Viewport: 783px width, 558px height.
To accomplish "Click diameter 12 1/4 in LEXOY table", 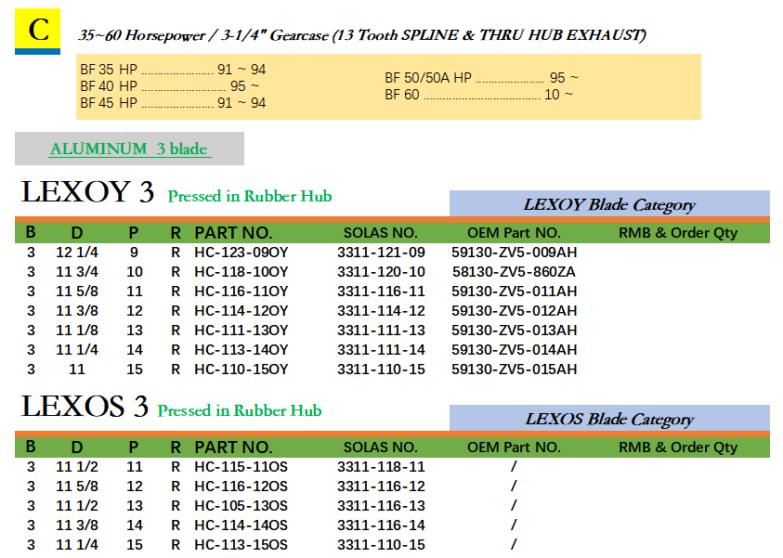I will 77,252.
